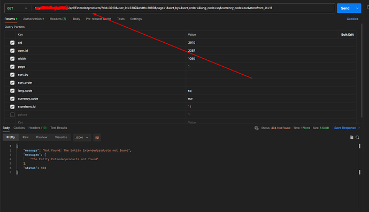Open the request Settings tab
Image resolution: width=369 pixels, height=212 pixels.
point(136,19)
